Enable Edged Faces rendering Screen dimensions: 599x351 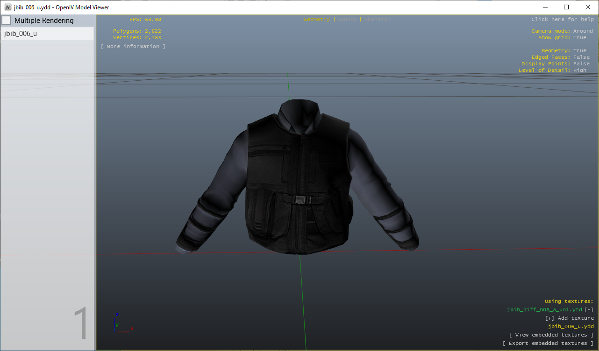581,56
